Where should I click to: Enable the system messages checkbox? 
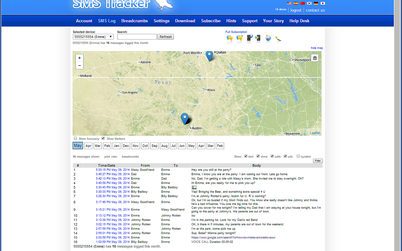(298, 156)
